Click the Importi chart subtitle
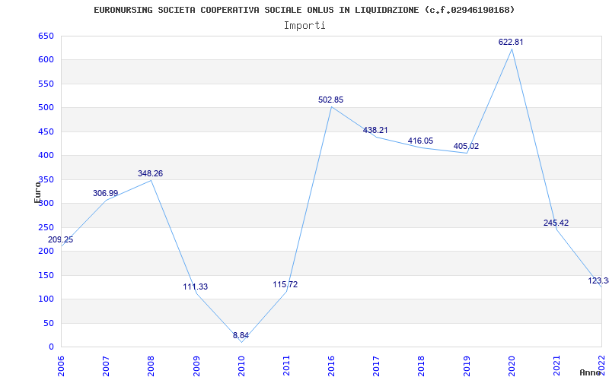The width and height of the screenshot is (609, 380). (x=304, y=26)
